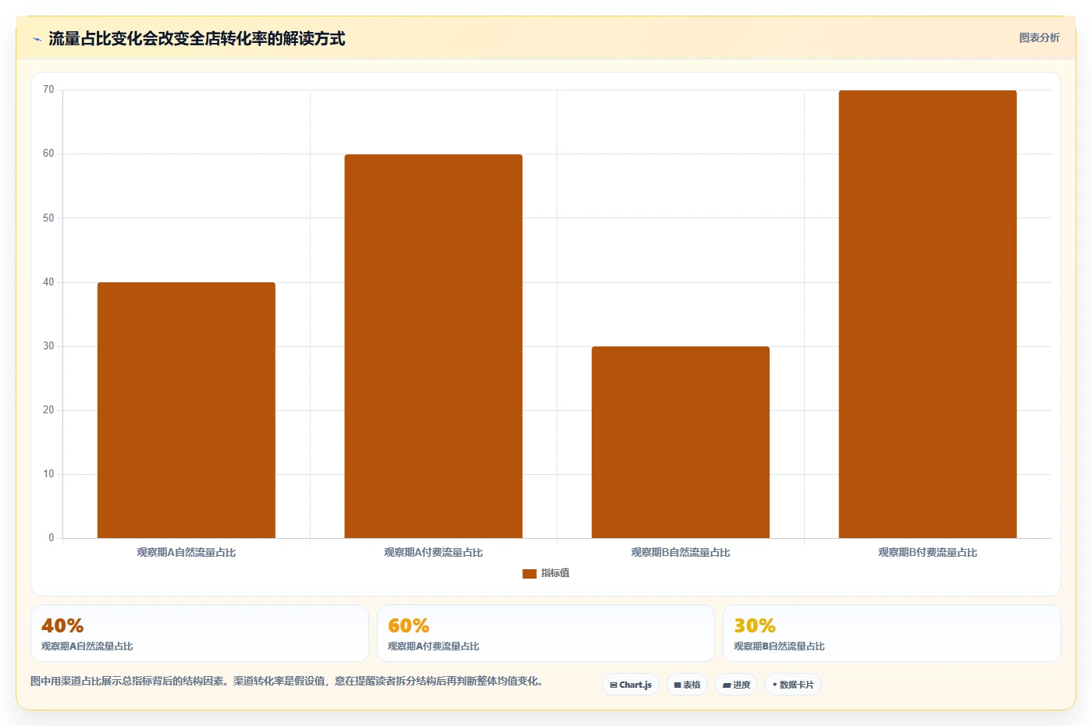Click the 观察期B付费流量占比 x-axis label
The width and height of the screenshot is (1092, 726).
point(927,552)
